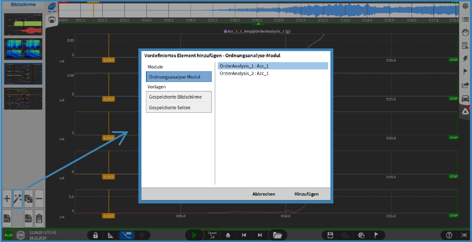
Task: Click the plus icon to add a screen
Action: (7, 199)
